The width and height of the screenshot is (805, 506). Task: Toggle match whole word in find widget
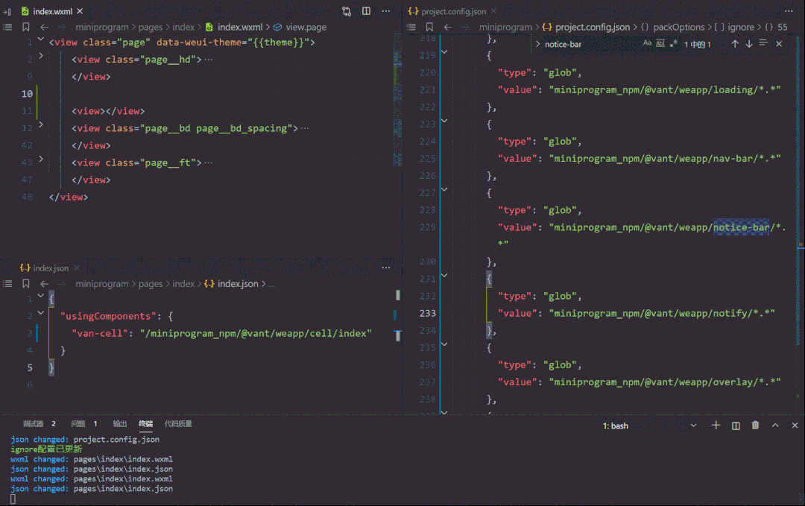coord(660,44)
